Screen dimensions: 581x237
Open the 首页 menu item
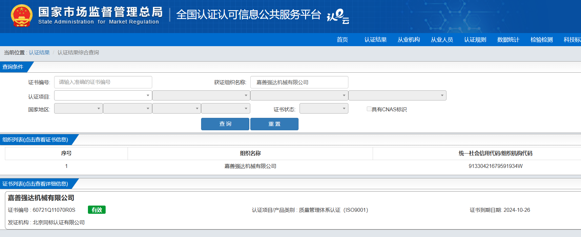pyautogui.click(x=342, y=40)
